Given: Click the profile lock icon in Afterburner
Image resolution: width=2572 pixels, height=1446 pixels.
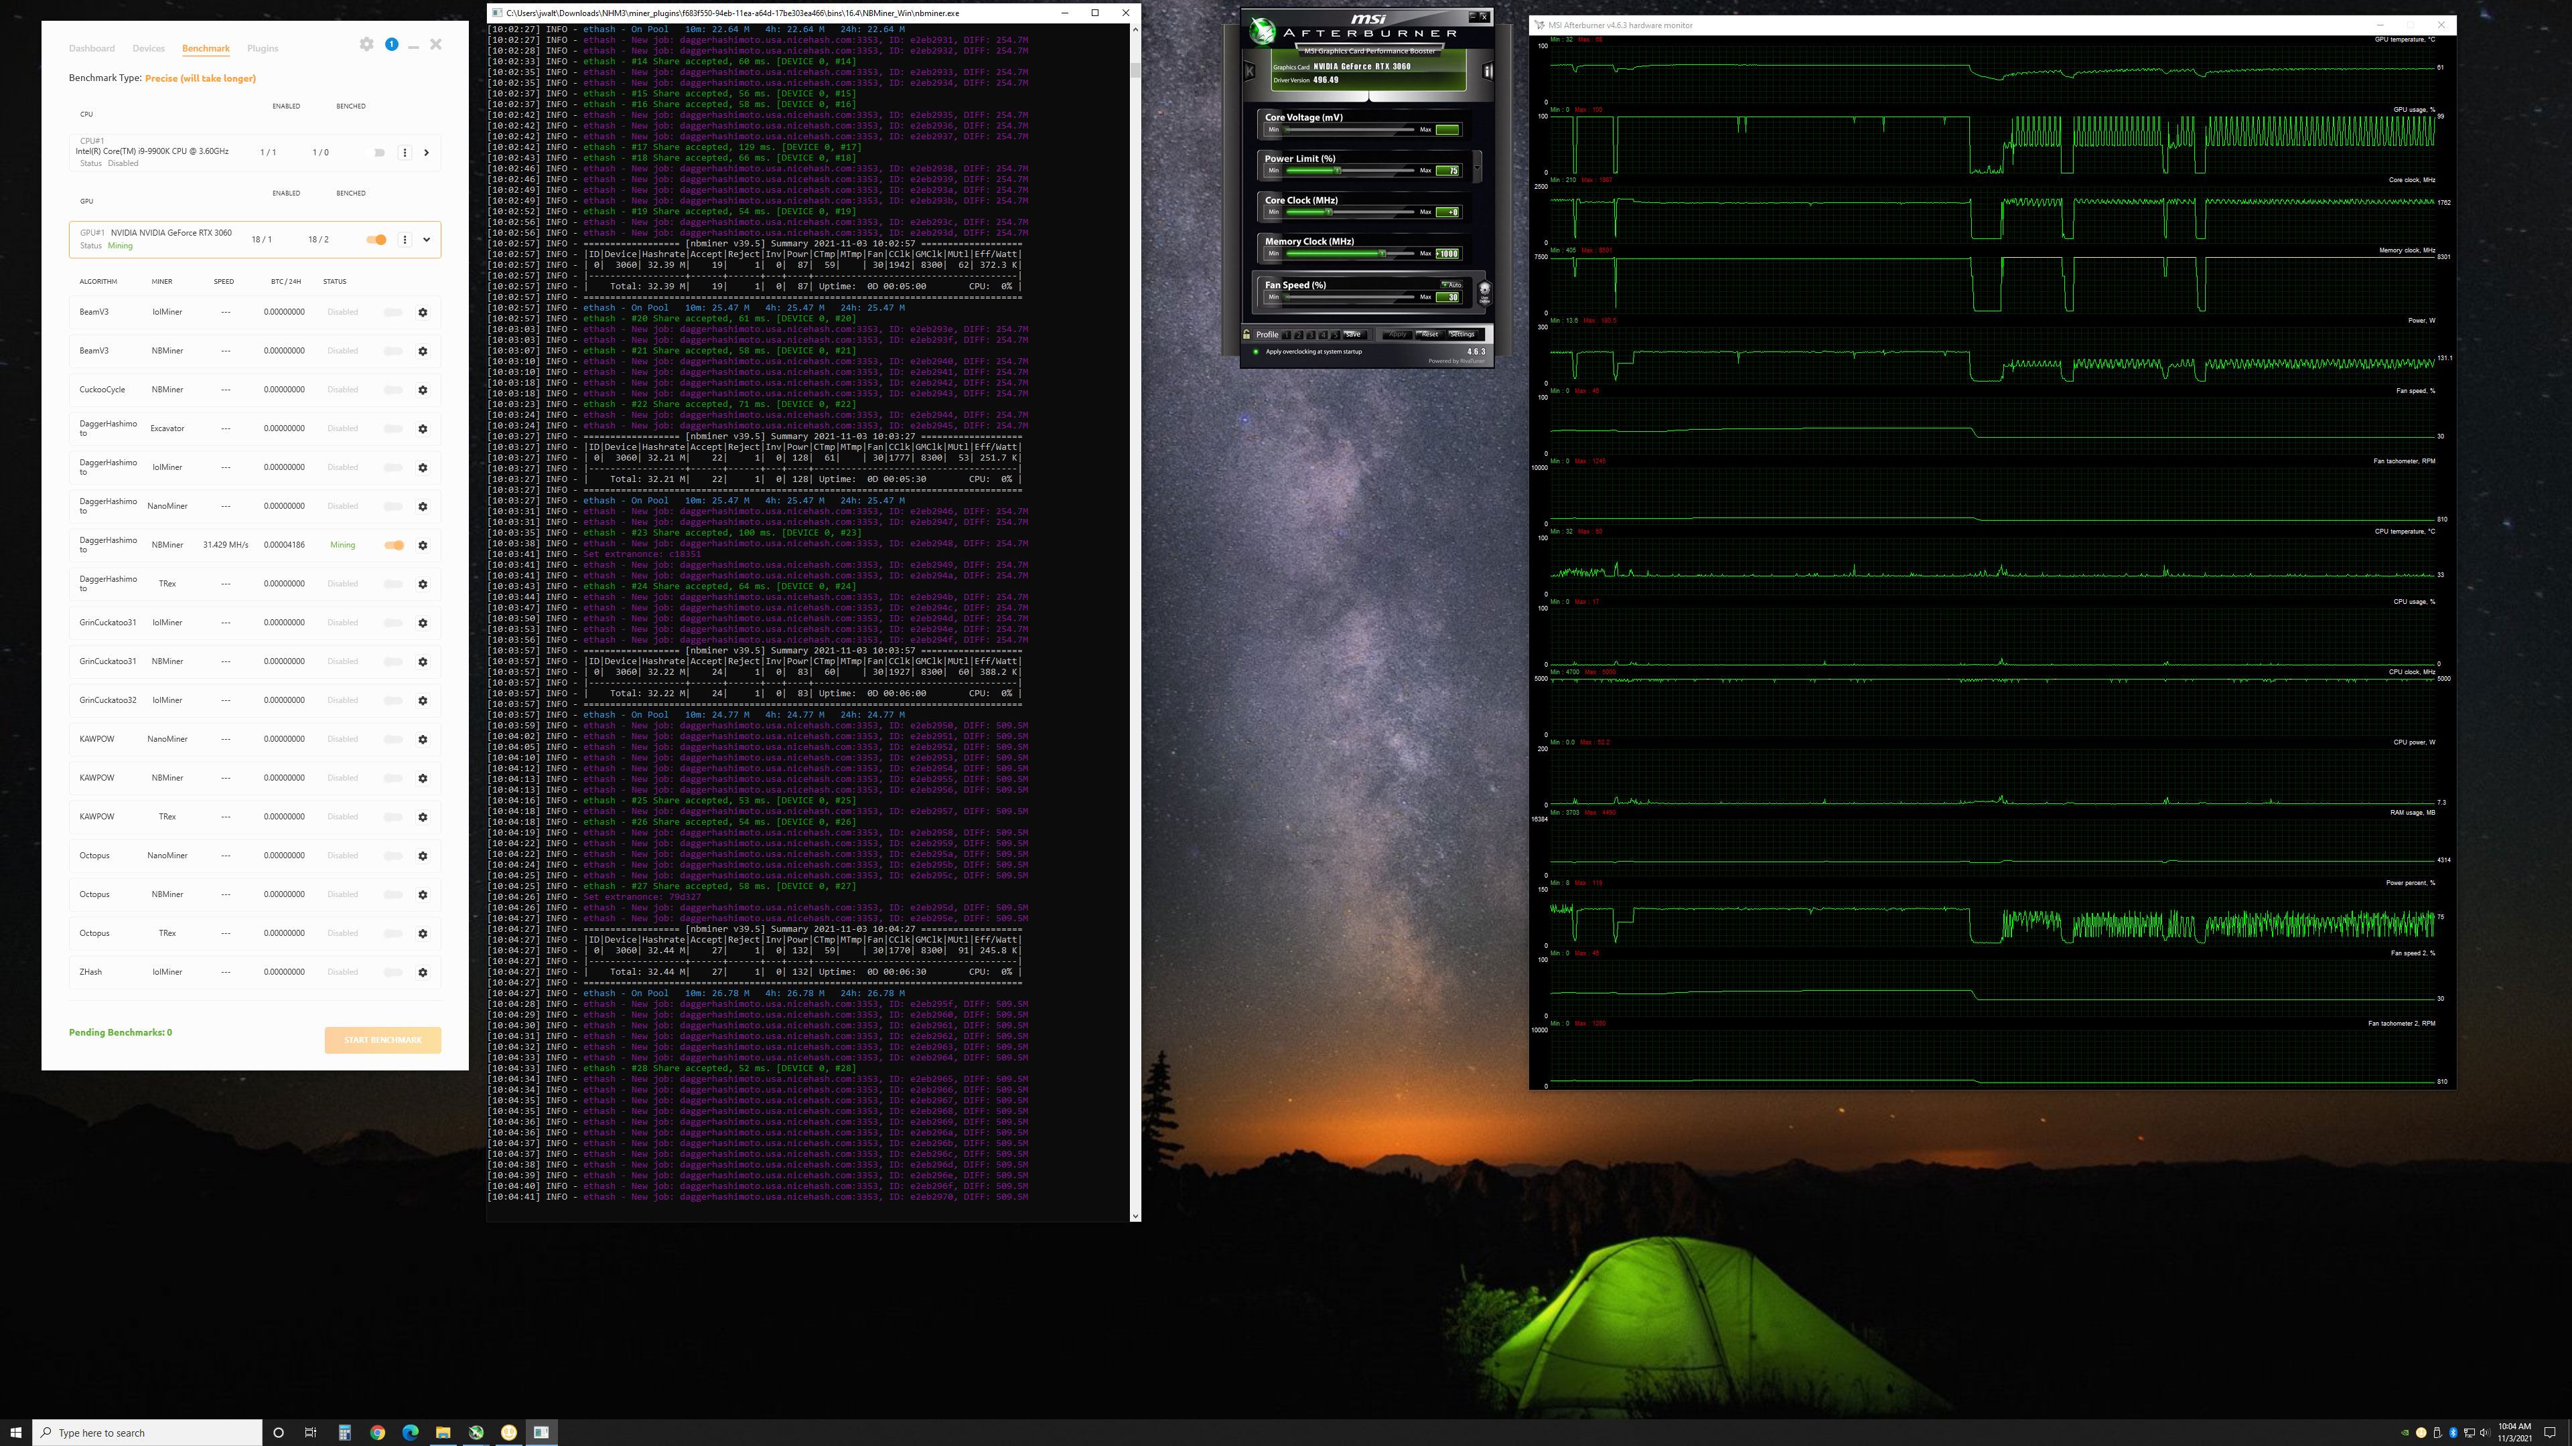Looking at the screenshot, I should click(x=1247, y=334).
